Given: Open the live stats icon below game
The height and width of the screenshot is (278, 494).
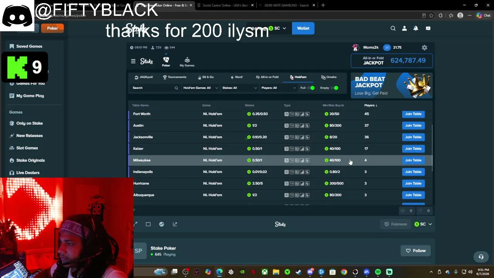Looking at the screenshot, I should pyautogui.click(x=162, y=224).
